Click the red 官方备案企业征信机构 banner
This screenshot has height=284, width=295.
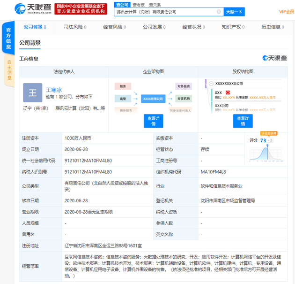point(81,8)
